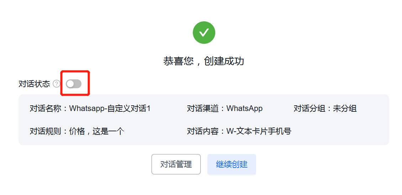Click the 对话渠道 field label

[203, 109]
